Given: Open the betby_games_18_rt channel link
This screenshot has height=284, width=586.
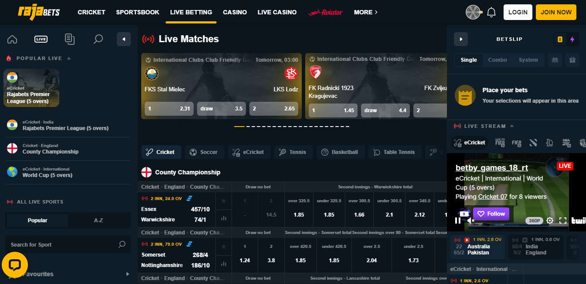Looking at the screenshot, I should coord(492,168).
